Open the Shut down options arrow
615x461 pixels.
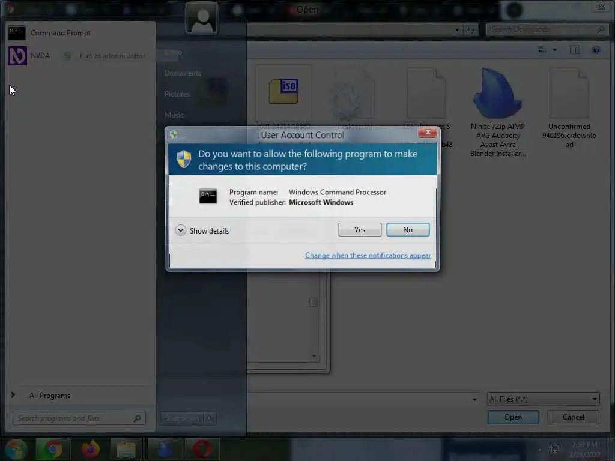pyautogui.click(x=210, y=418)
